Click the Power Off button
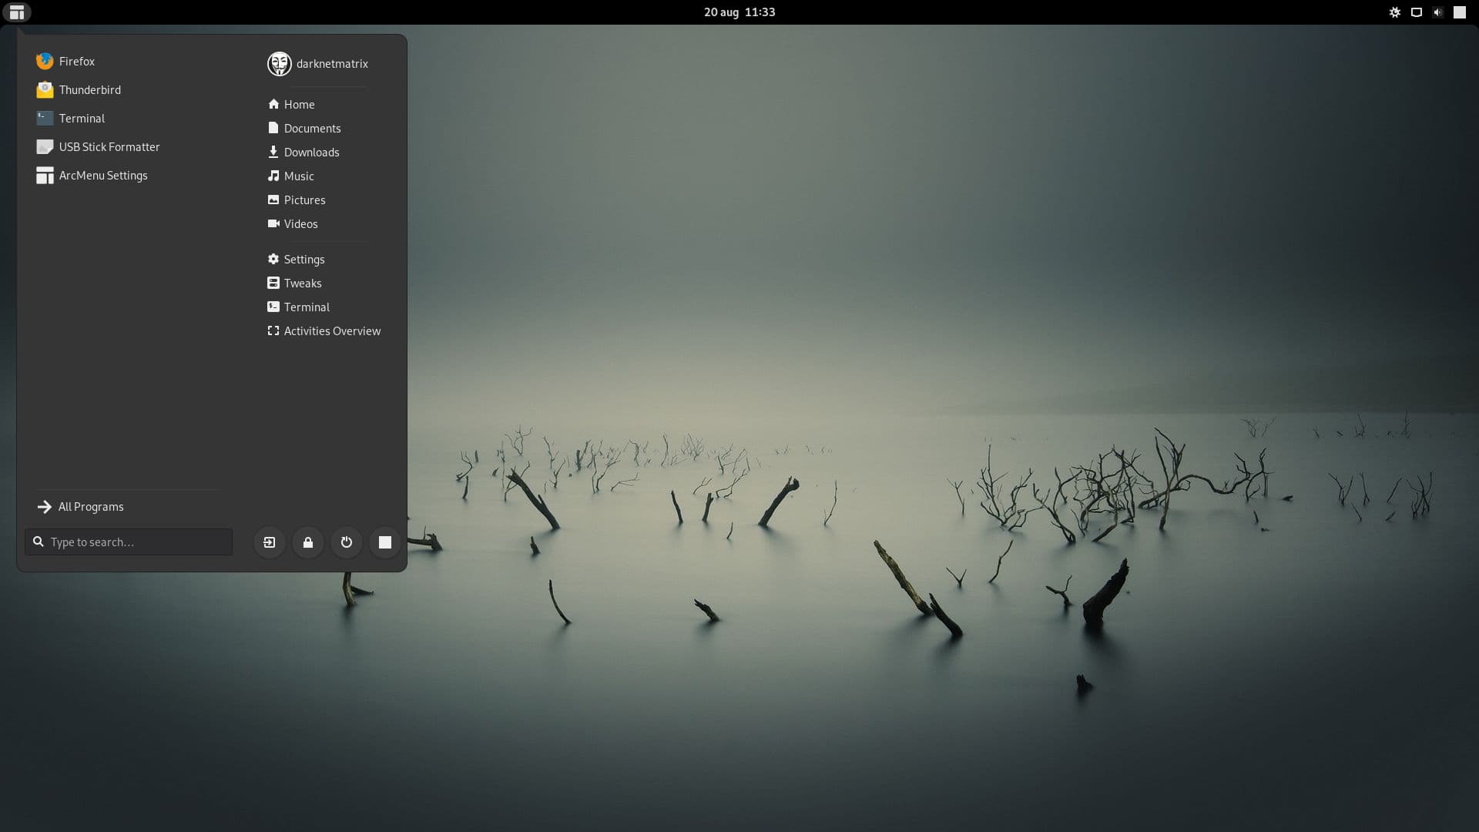This screenshot has height=832, width=1479. pos(347,542)
